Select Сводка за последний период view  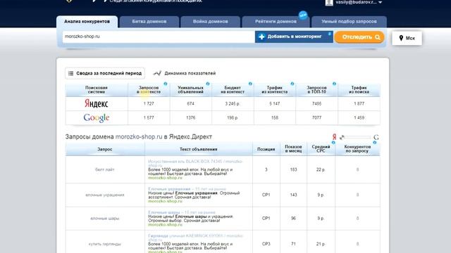(x=105, y=73)
